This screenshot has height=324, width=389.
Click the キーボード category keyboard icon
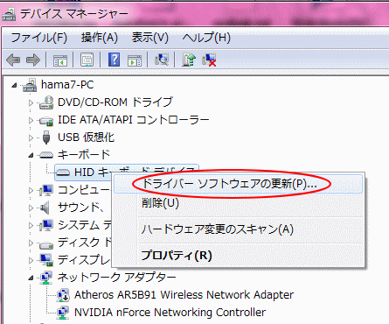(46, 155)
